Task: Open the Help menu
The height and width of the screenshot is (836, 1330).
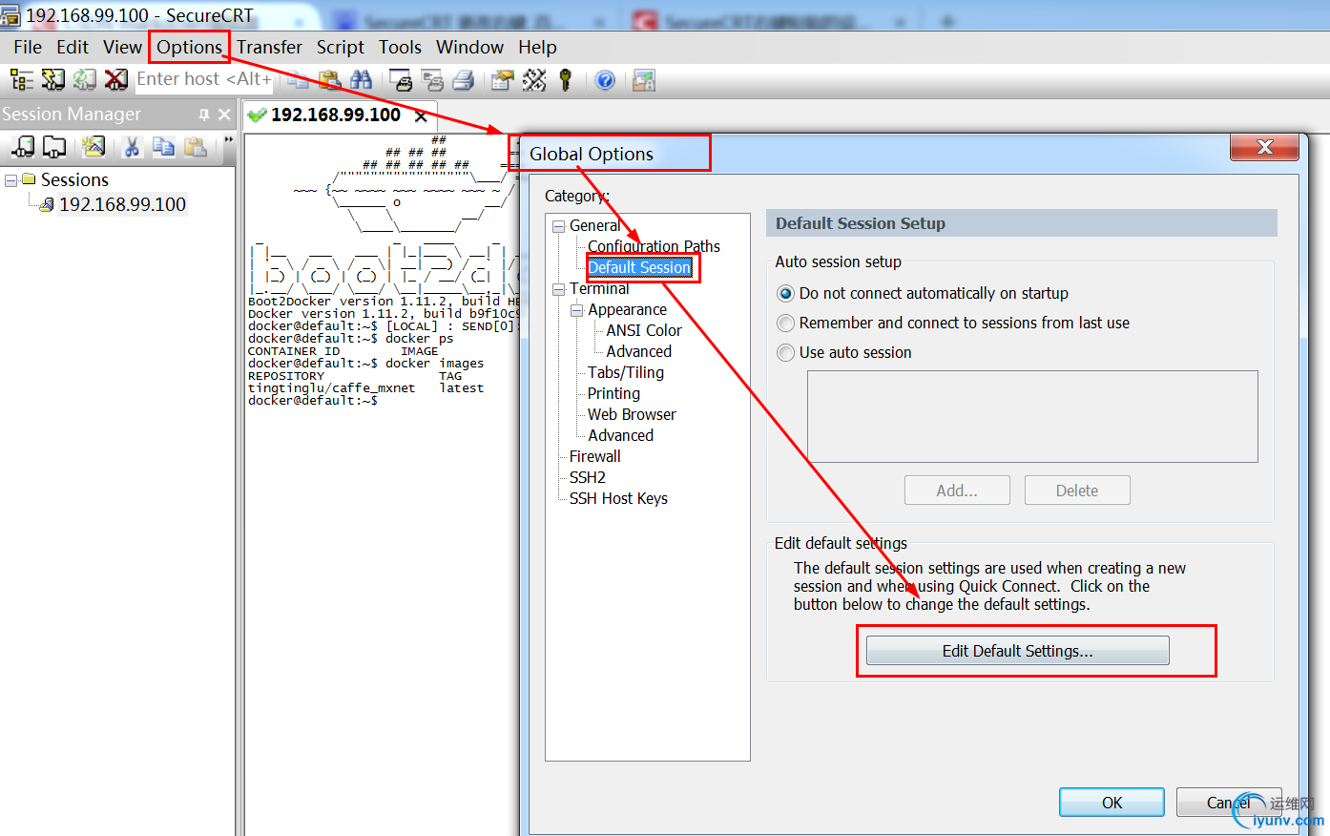Action: (x=538, y=47)
